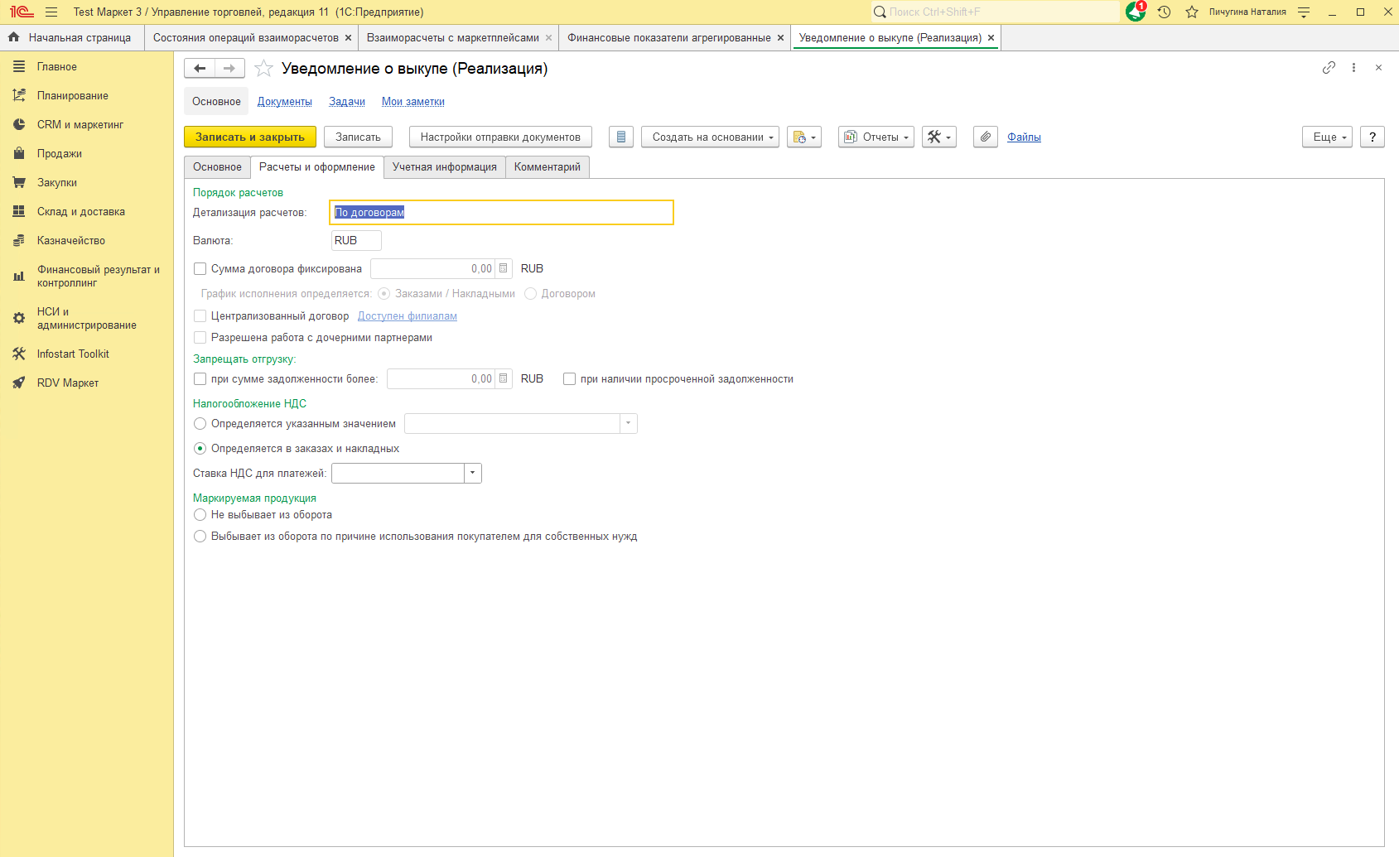
Task: Click the document movements report icon
Action: 621,137
